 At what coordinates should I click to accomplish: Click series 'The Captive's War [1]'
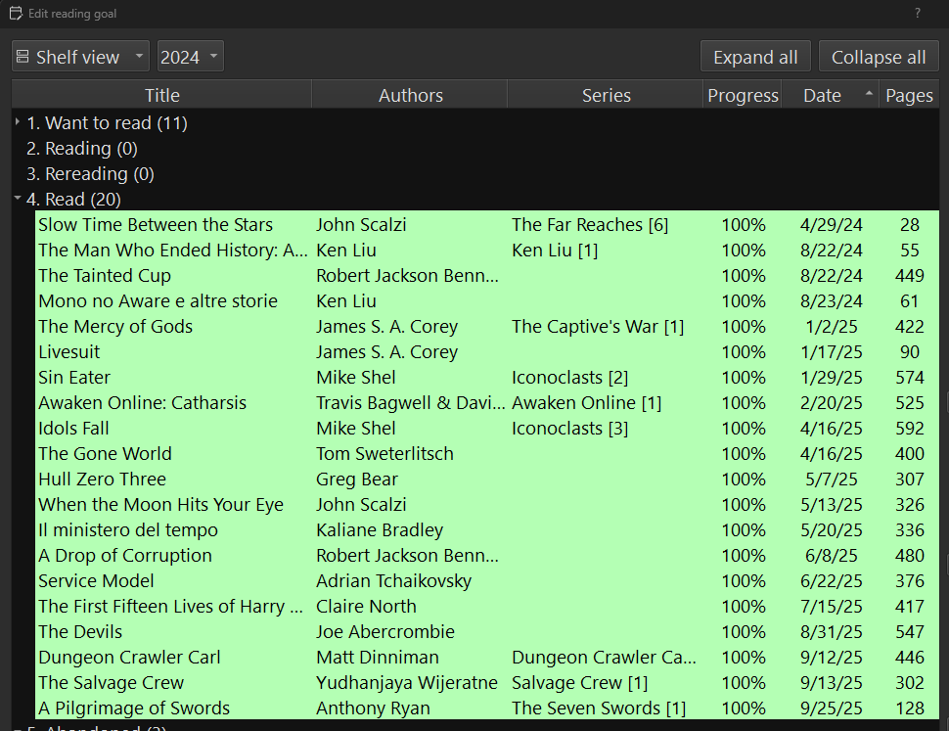(x=598, y=326)
